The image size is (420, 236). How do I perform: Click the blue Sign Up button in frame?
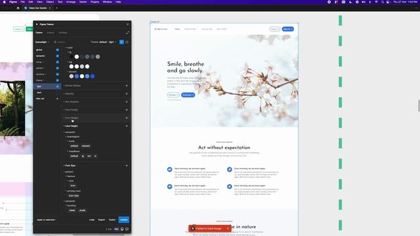tap(287, 29)
